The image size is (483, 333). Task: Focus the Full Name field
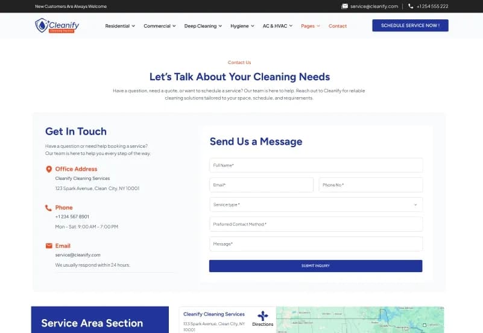tap(316, 165)
